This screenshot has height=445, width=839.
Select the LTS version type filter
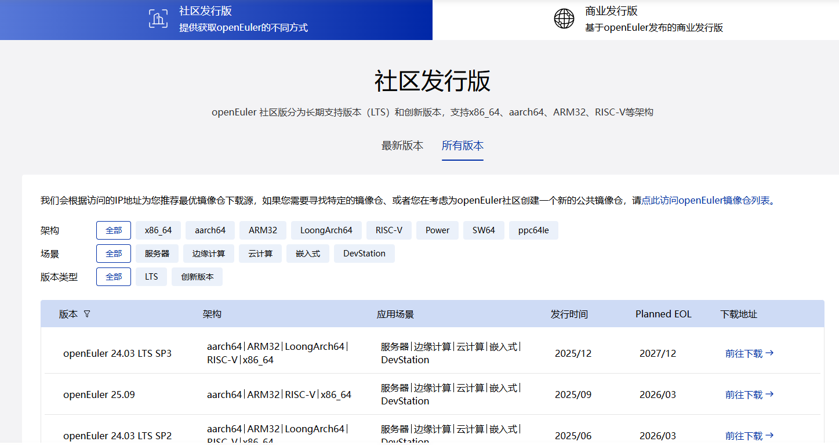(151, 277)
